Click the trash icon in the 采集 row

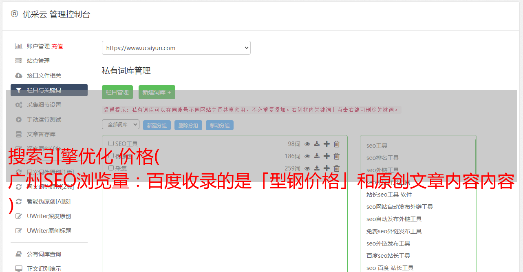(x=337, y=168)
